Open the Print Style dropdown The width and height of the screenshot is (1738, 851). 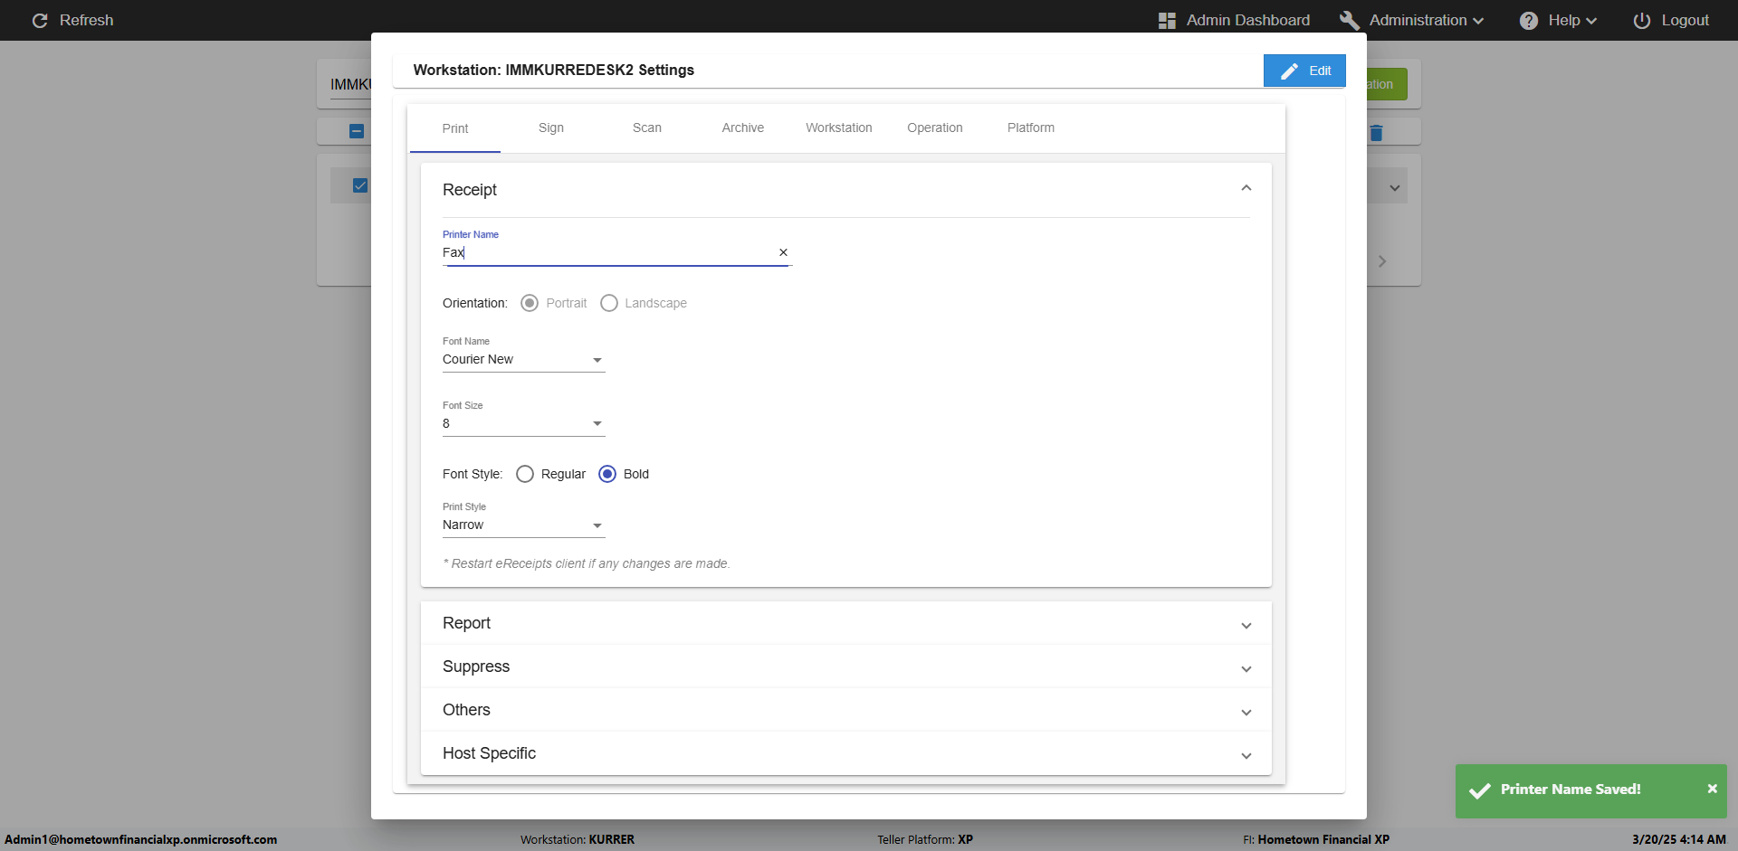tap(523, 525)
